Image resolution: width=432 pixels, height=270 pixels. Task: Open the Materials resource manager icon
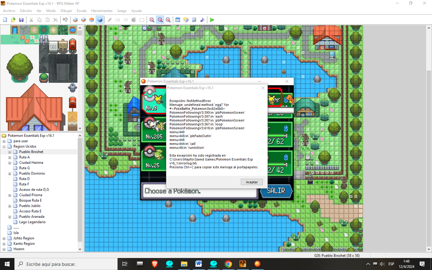pyautogui.click(x=186, y=20)
